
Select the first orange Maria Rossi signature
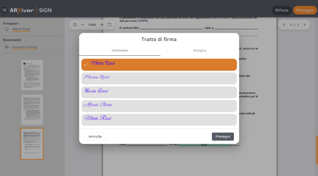[159, 65]
